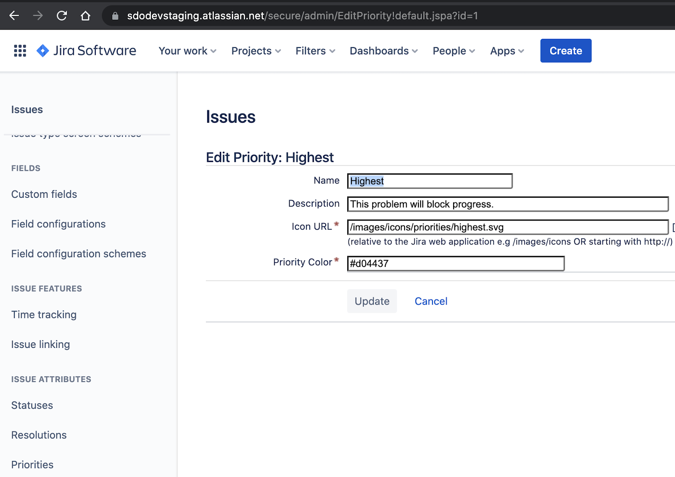Open Issue linking settings

point(40,345)
